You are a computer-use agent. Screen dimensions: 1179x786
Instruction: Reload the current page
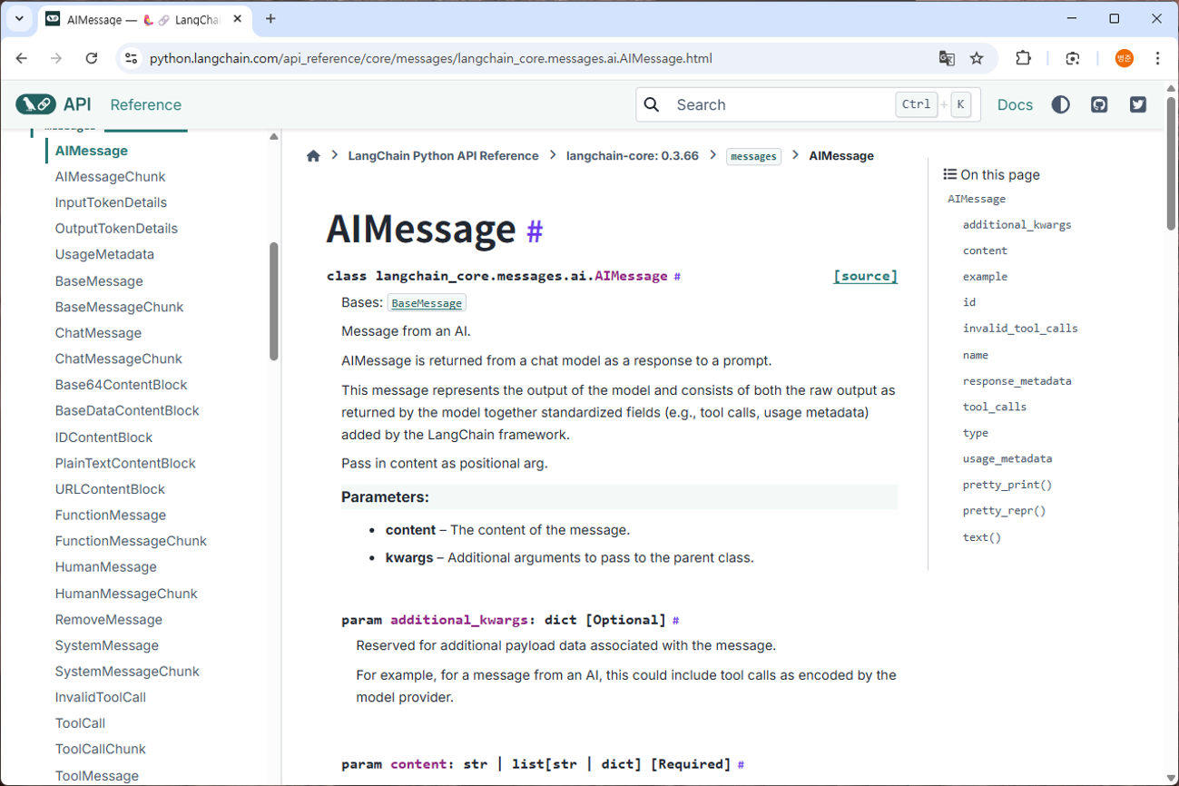(91, 58)
